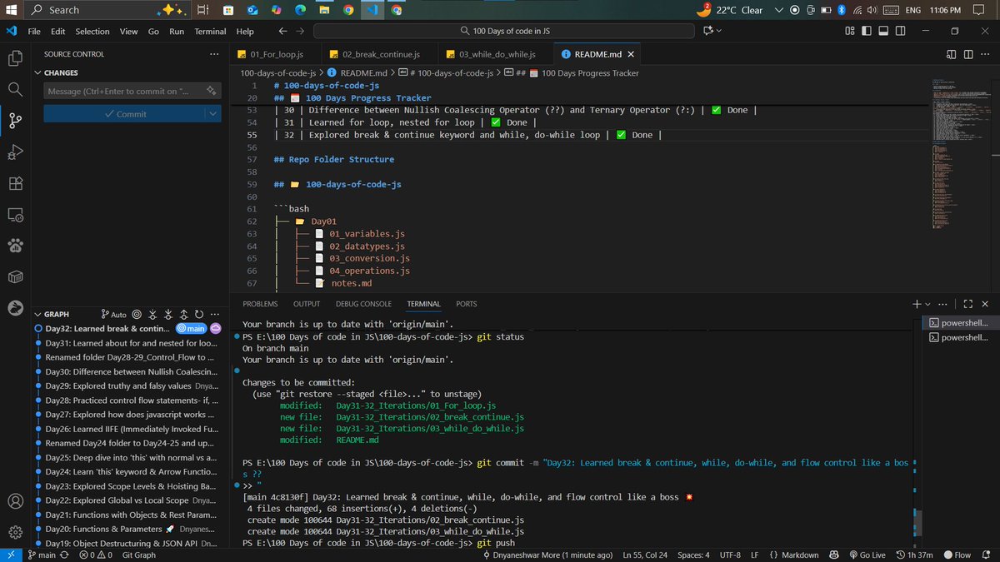Image resolution: width=1000 pixels, height=562 pixels.
Task: Expand Windows system tray hidden icons chevron
Action: 778,10
